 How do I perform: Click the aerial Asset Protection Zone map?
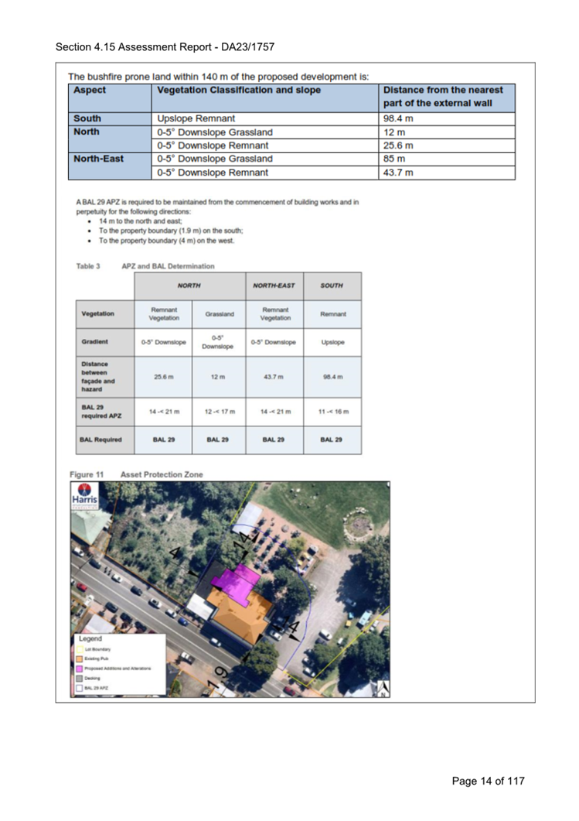(x=230, y=590)
